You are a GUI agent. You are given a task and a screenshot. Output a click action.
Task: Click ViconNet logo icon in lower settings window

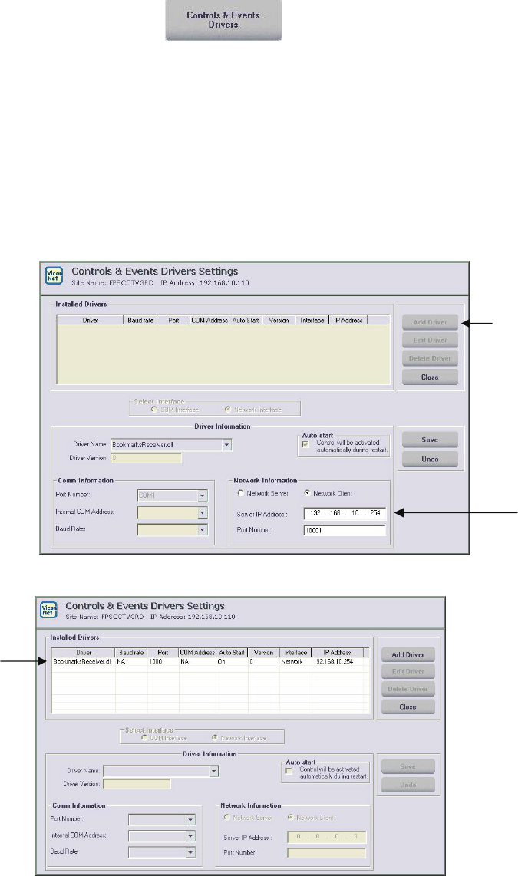(49, 610)
